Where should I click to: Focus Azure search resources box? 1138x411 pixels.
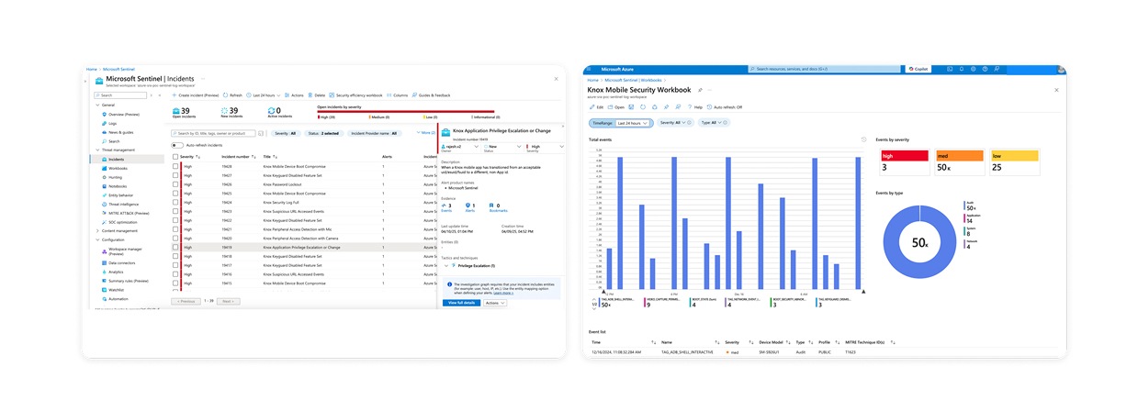827,69
